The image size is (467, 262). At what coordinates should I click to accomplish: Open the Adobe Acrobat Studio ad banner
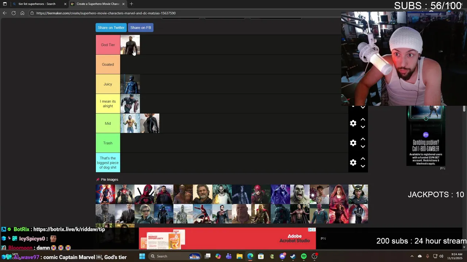click(227, 239)
